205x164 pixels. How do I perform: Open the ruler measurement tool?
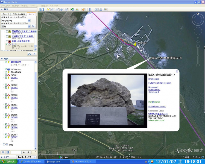[x=90, y=9]
